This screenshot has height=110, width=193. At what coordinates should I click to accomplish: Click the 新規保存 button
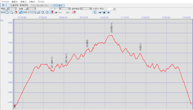point(24,5)
